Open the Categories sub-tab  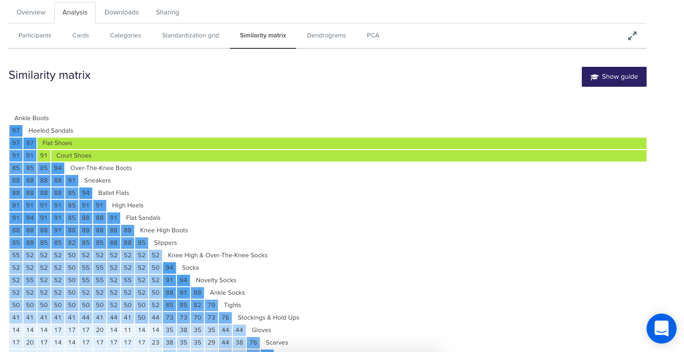pos(126,35)
